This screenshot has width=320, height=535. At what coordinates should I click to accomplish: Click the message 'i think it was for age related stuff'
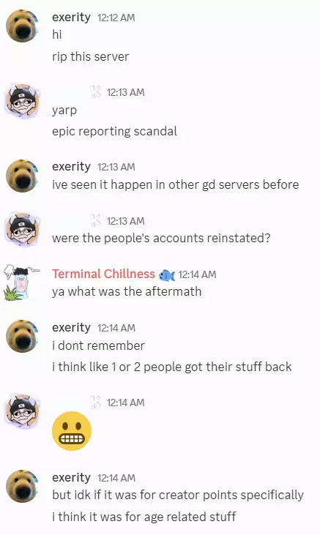click(x=144, y=517)
